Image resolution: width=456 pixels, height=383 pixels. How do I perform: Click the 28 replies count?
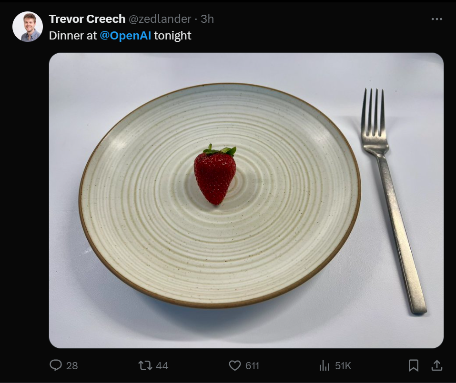(72, 365)
